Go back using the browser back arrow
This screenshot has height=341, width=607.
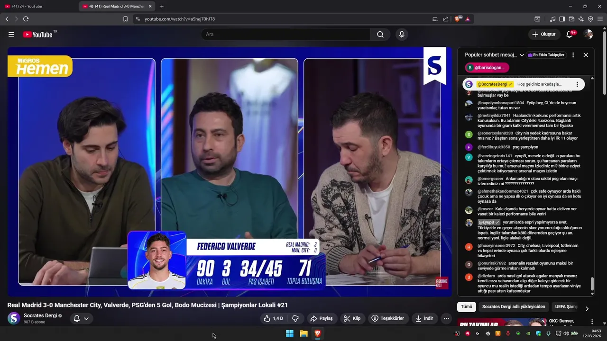point(7,19)
